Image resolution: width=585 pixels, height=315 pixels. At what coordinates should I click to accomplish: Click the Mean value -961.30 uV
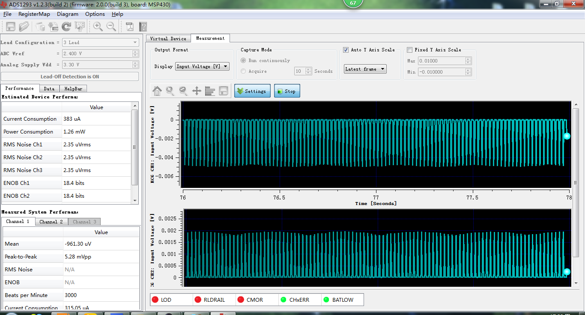[78, 244]
